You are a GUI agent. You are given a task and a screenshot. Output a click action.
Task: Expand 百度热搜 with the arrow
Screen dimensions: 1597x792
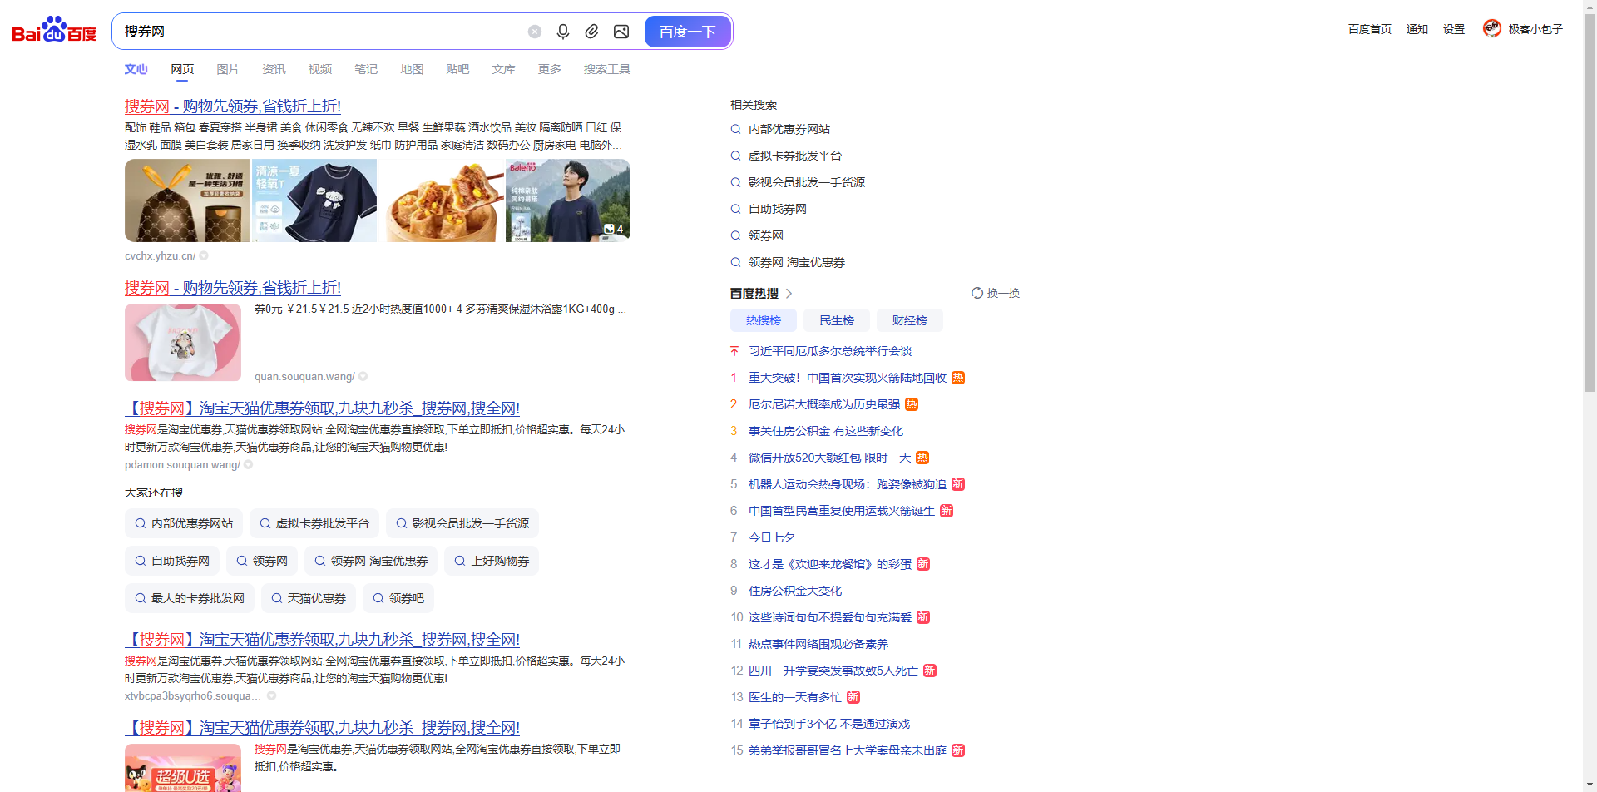[x=789, y=294]
